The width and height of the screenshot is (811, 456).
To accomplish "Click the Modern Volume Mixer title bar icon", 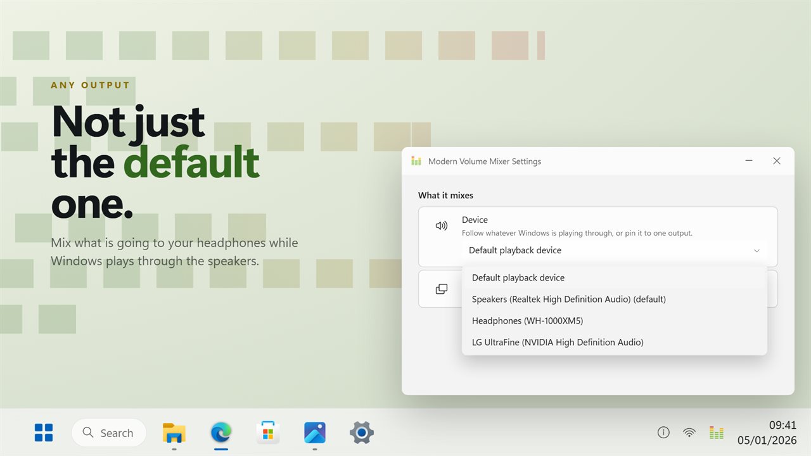I will coord(416,161).
